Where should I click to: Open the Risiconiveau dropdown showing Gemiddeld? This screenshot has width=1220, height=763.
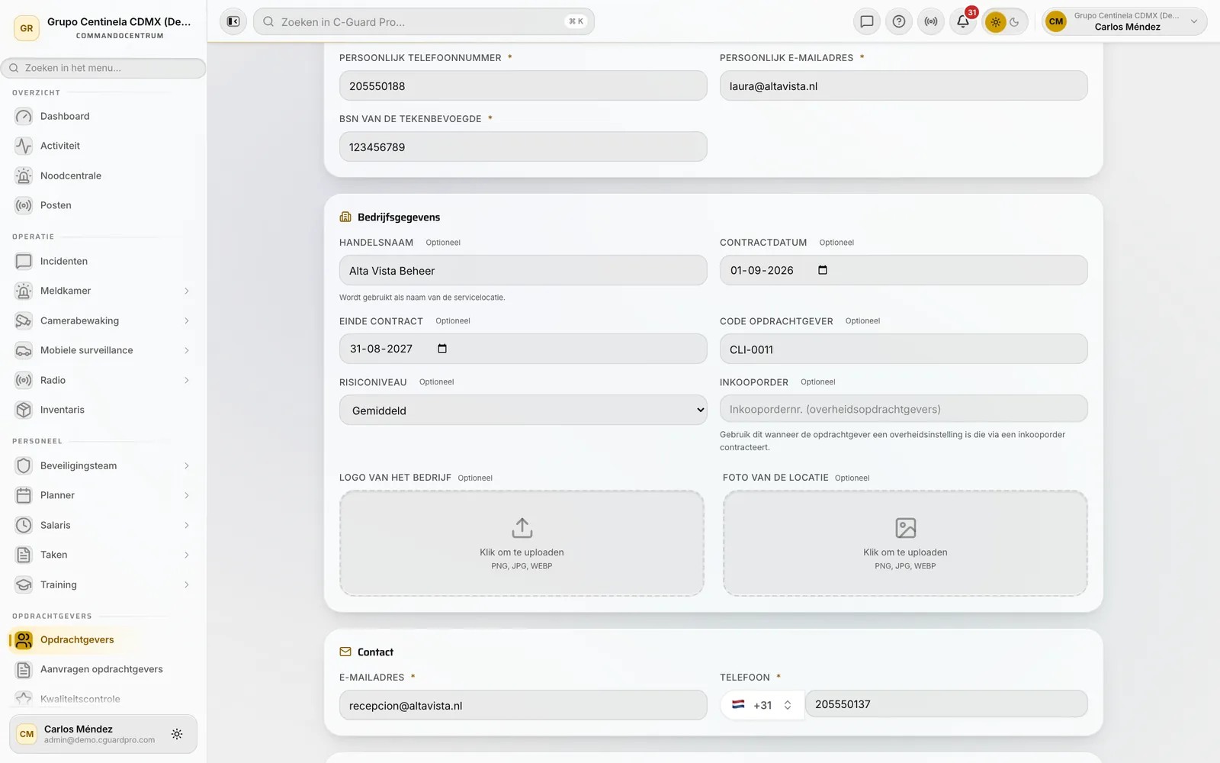(x=523, y=410)
